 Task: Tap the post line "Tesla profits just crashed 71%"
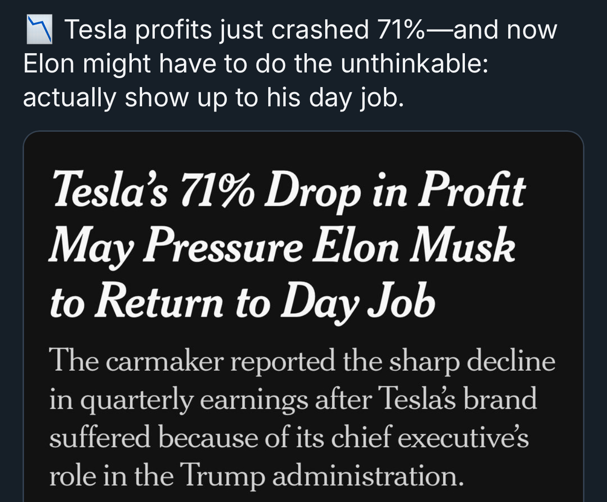(x=245, y=30)
